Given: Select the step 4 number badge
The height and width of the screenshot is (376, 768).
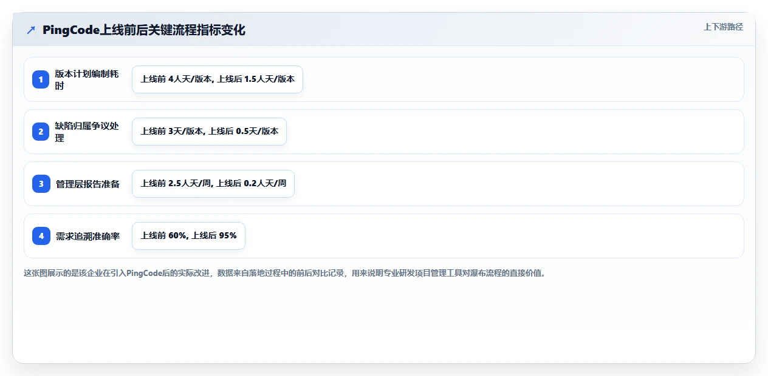Looking at the screenshot, I should click(41, 236).
